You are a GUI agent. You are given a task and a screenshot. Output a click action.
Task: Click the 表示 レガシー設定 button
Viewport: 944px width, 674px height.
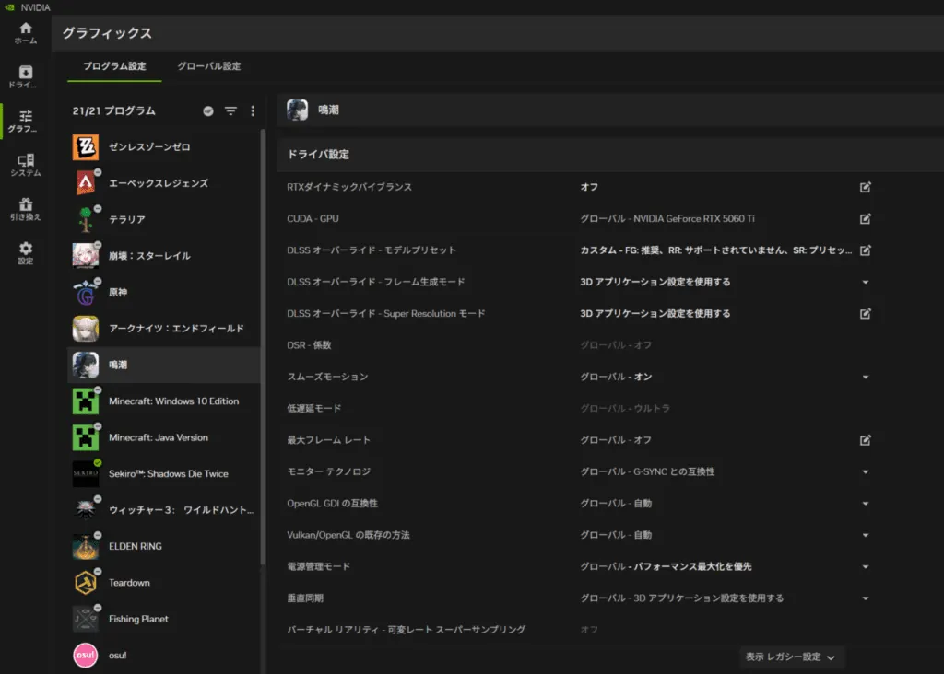(x=791, y=657)
